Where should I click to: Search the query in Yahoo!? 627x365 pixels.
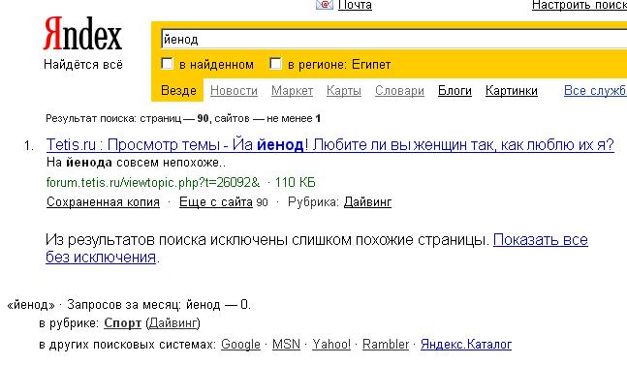331,345
